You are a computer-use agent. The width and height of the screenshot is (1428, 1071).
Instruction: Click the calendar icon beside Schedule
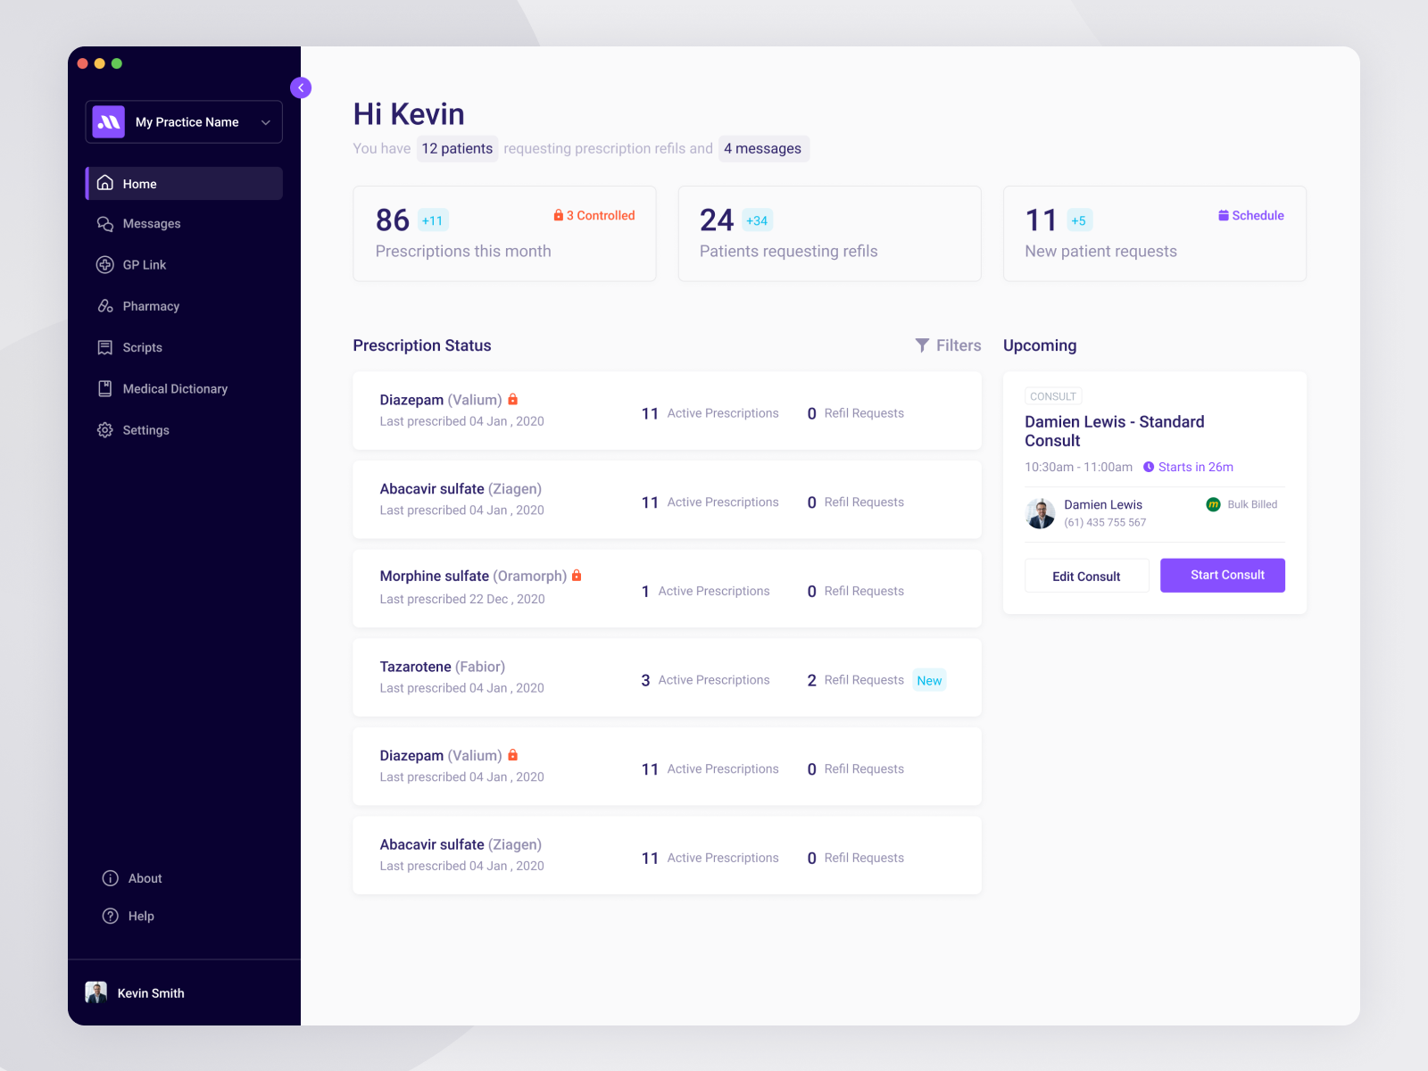pos(1224,215)
